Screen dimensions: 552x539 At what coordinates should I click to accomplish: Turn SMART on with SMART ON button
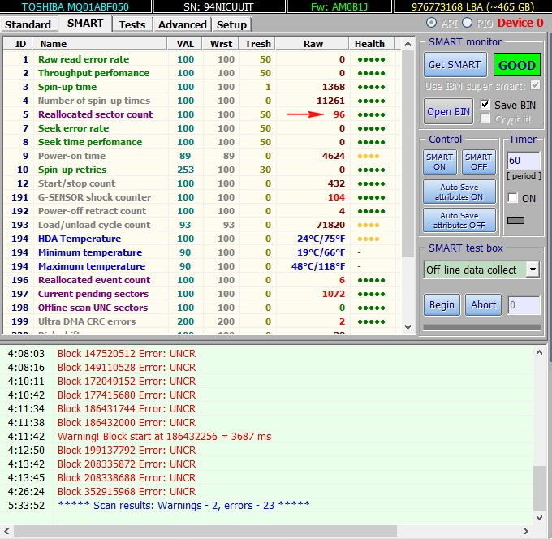point(439,162)
